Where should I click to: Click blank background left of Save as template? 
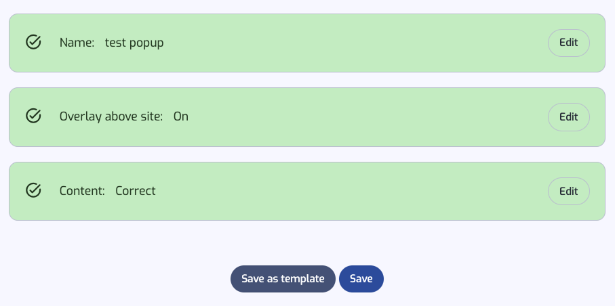coord(118,279)
